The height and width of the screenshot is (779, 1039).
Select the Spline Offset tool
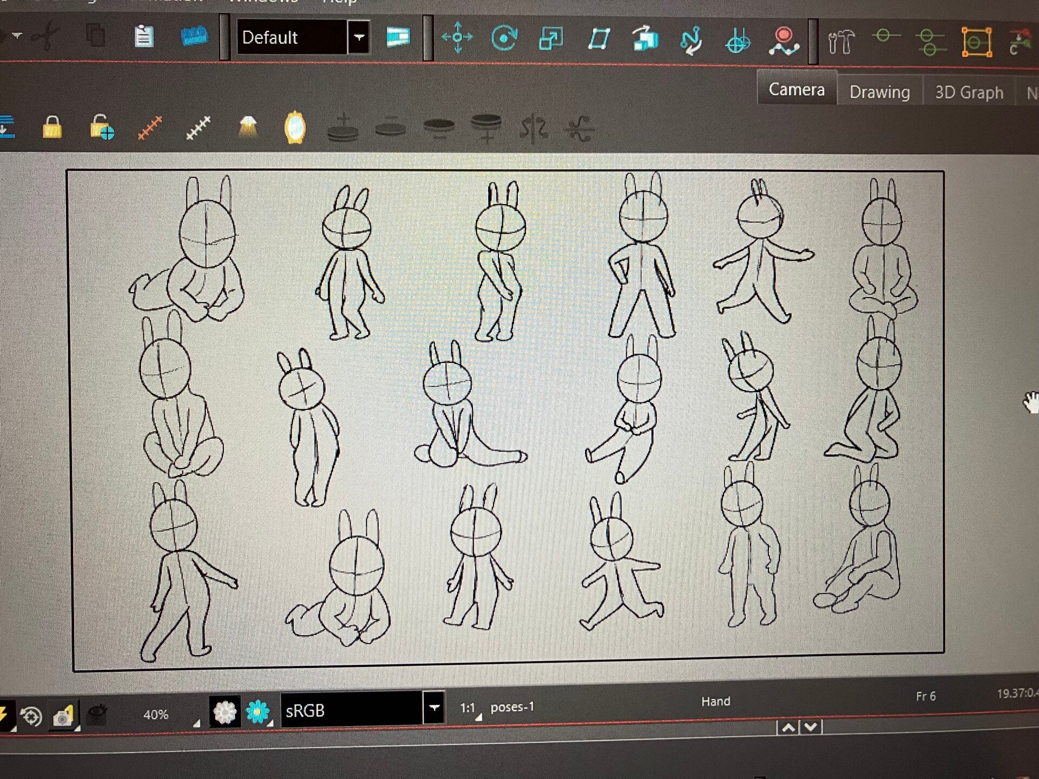(691, 41)
